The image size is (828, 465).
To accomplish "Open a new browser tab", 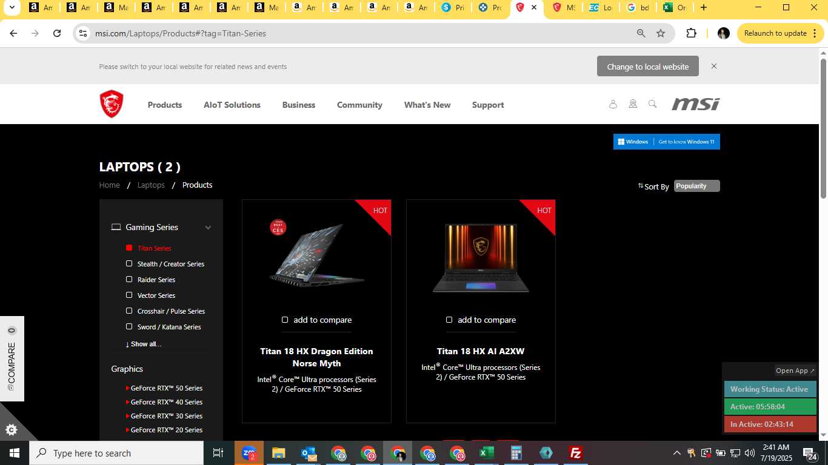I will (x=703, y=8).
